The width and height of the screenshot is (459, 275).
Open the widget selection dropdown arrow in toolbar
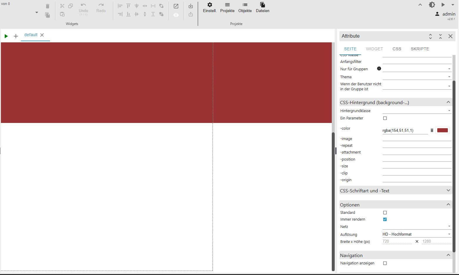[36, 12]
